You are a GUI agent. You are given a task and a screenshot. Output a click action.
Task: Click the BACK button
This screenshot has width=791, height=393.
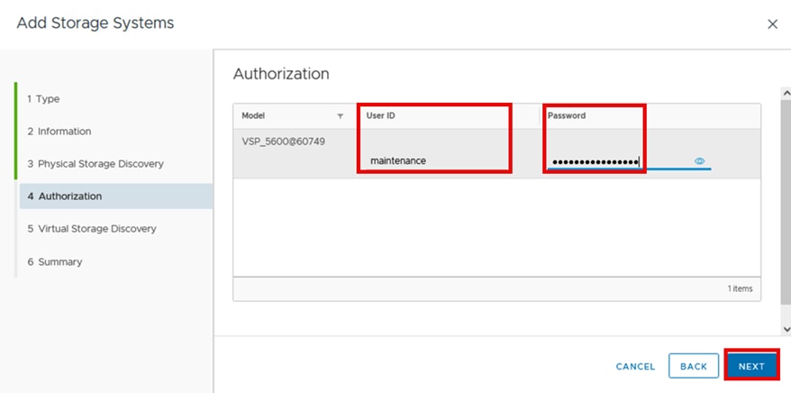tap(693, 366)
